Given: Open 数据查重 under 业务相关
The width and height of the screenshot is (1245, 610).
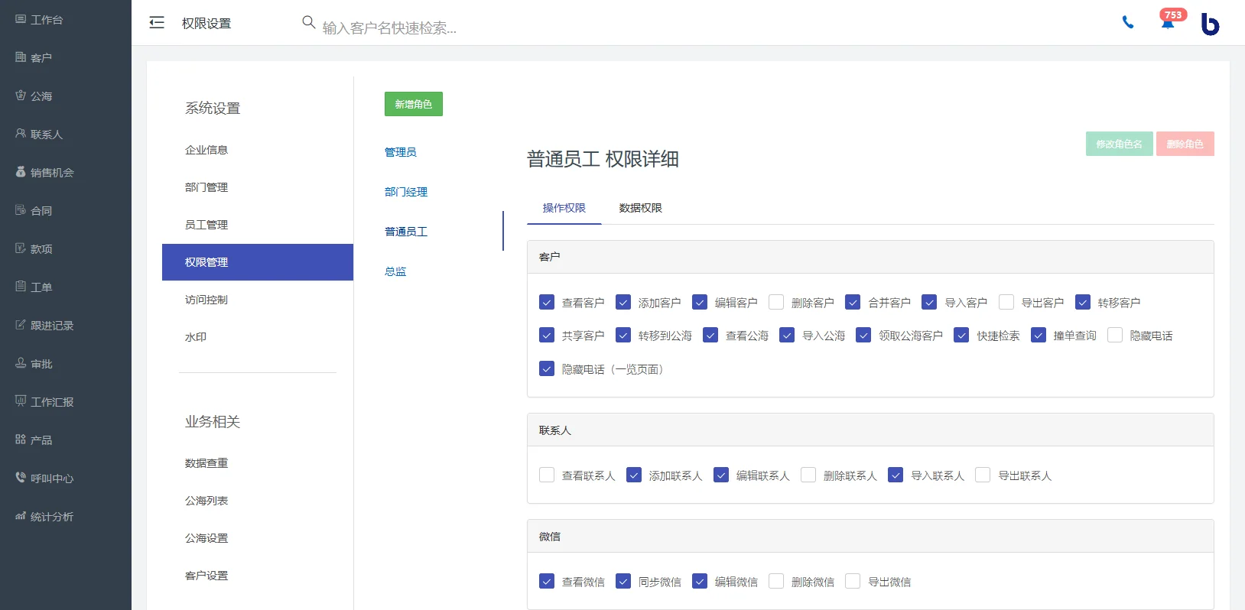Looking at the screenshot, I should (x=206, y=463).
